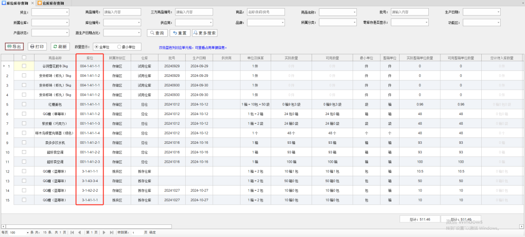The width and height of the screenshot is (525, 237).
Task: Go to the next page
Action: pyautogui.click(x=104, y=232)
